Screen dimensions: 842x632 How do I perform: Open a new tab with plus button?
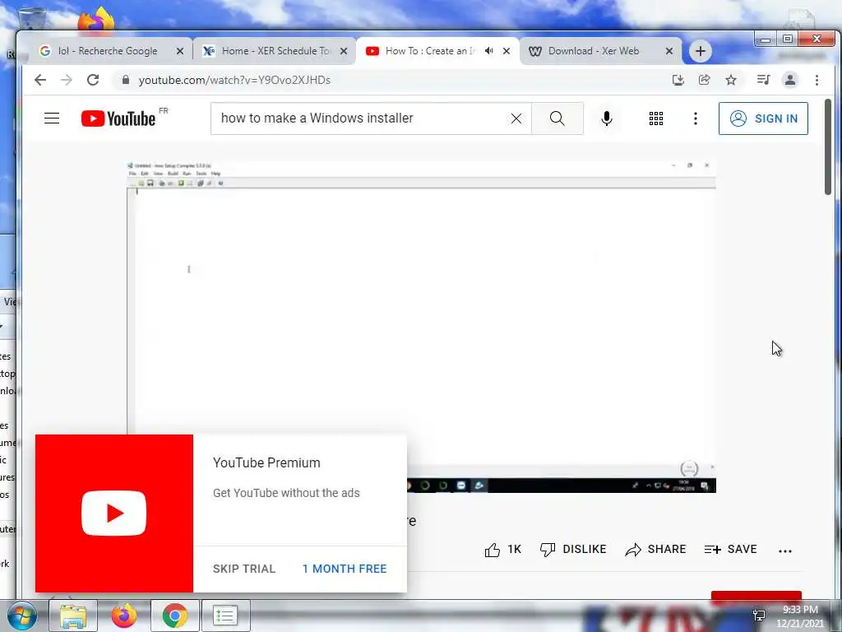click(701, 51)
